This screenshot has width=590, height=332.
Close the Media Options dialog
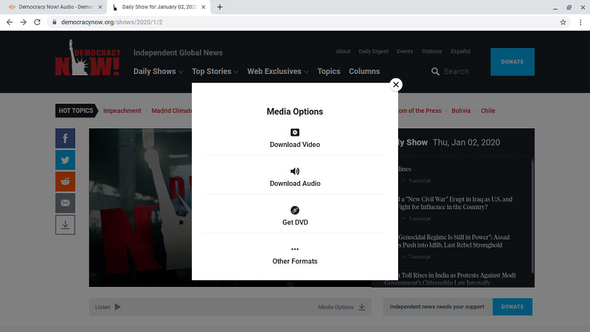click(396, 85)
